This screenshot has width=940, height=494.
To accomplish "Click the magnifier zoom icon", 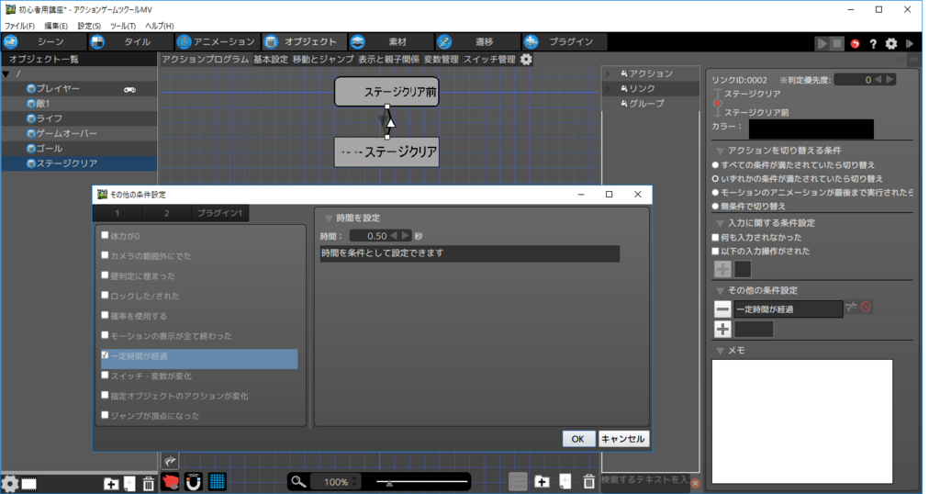I will (298, 481).
